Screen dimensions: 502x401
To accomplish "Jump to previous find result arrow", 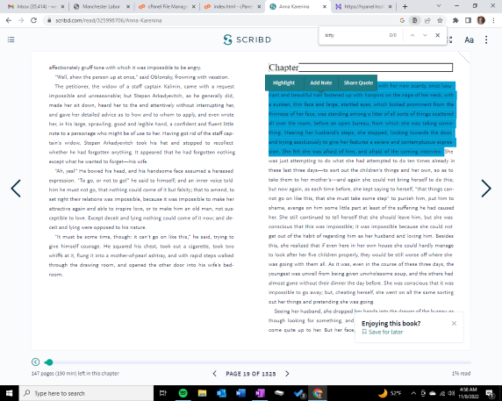I will (412, 35).
